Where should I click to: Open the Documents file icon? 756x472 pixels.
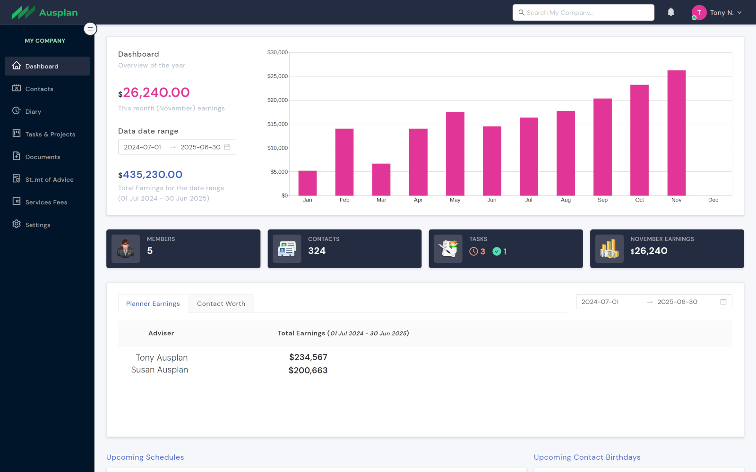17,156
